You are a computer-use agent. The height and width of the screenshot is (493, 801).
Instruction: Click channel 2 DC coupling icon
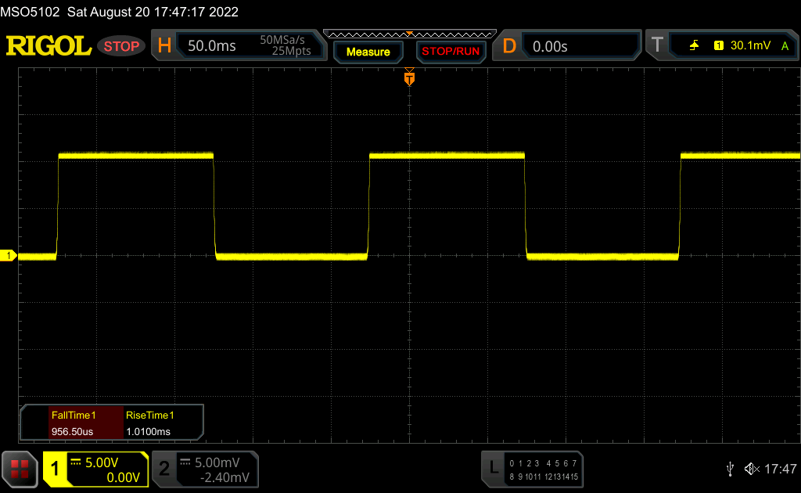click(x=185, y=462)
